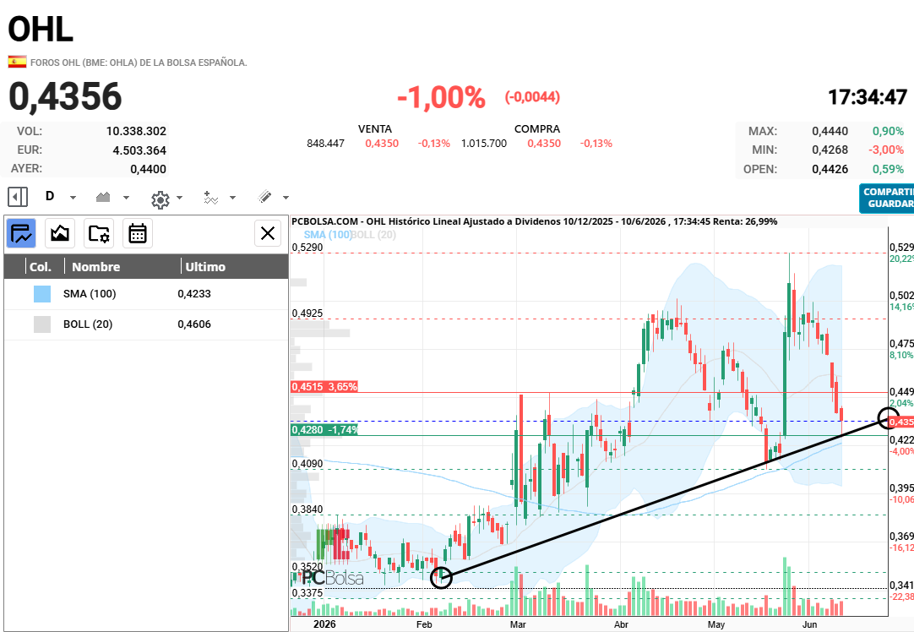
Task: Click the OHL title heading
Action: coord(41,30)
